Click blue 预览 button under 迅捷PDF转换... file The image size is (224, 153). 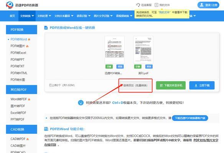click(x=120, y=67)
